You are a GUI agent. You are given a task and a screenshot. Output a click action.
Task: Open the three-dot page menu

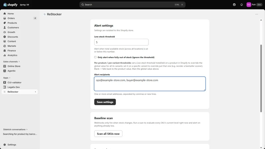256,14
